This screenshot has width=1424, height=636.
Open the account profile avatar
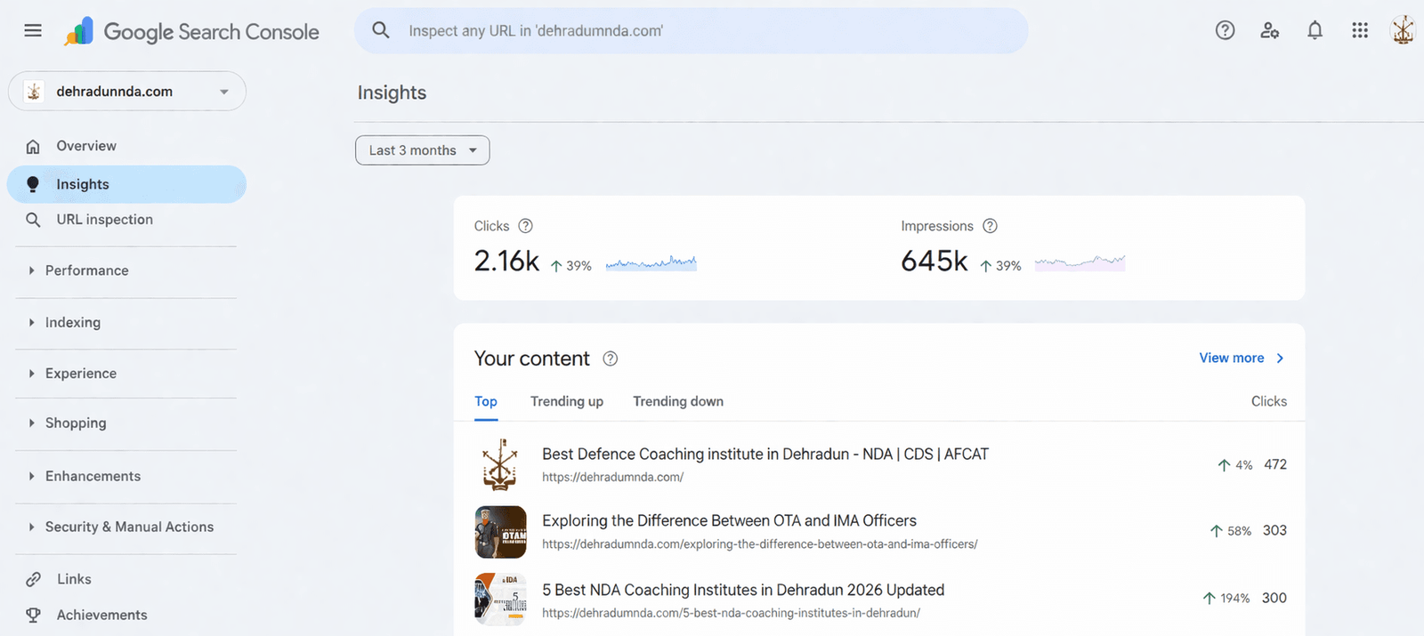pyautogui.click(x=1403, y=31)
